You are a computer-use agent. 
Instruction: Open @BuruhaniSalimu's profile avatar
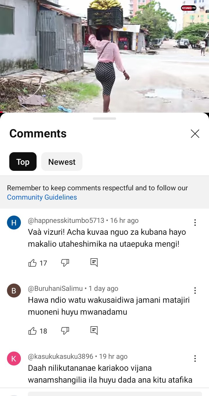[x=14, y=291]
